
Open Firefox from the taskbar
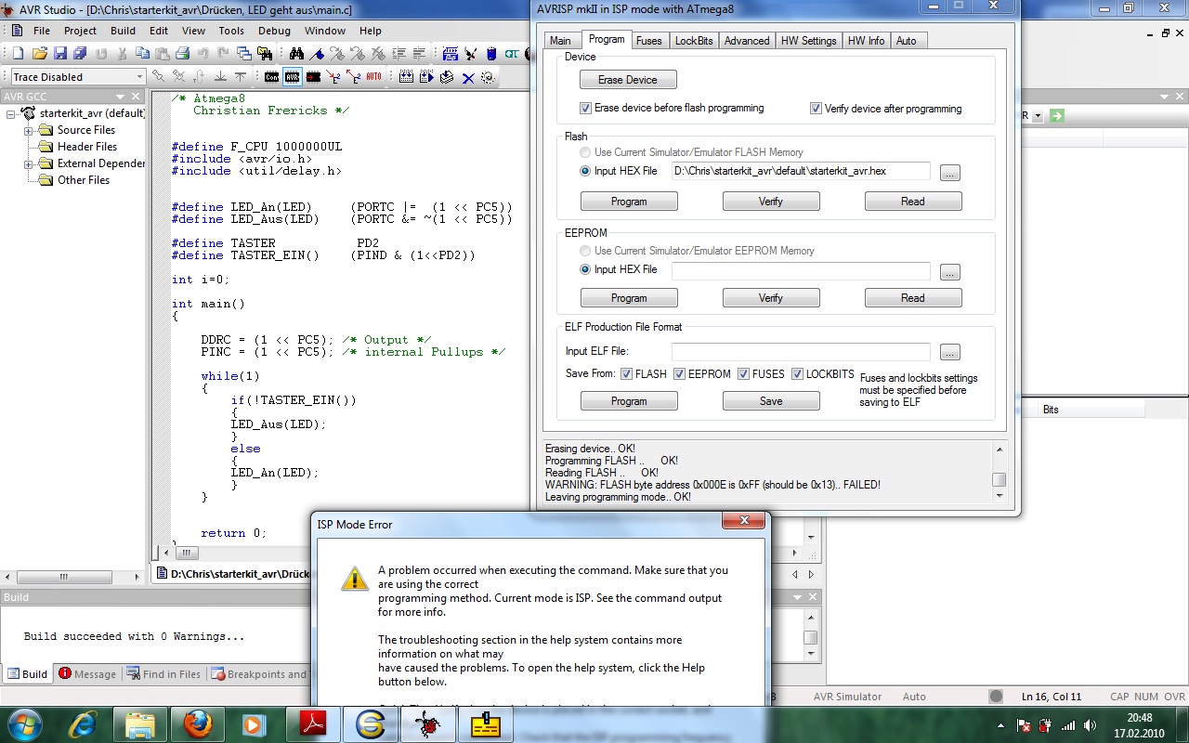197,724
